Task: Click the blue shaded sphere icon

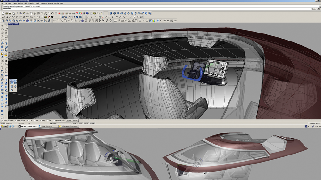Action: tap(87, 13)
